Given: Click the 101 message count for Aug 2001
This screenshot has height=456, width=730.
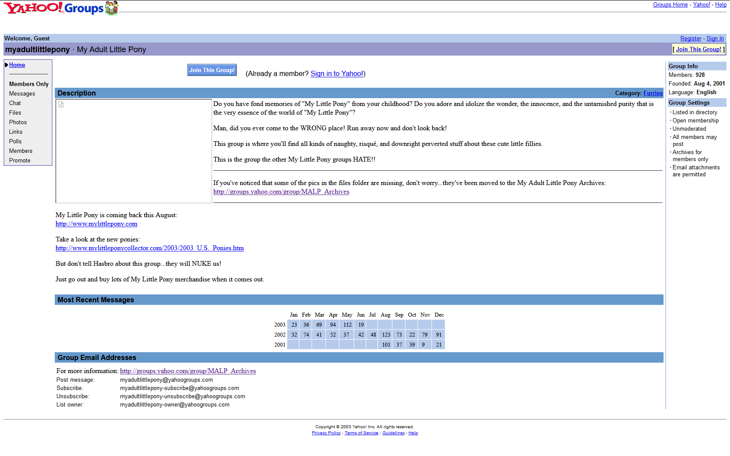Looking at the screenshot, I should click(x=386, y=345).
